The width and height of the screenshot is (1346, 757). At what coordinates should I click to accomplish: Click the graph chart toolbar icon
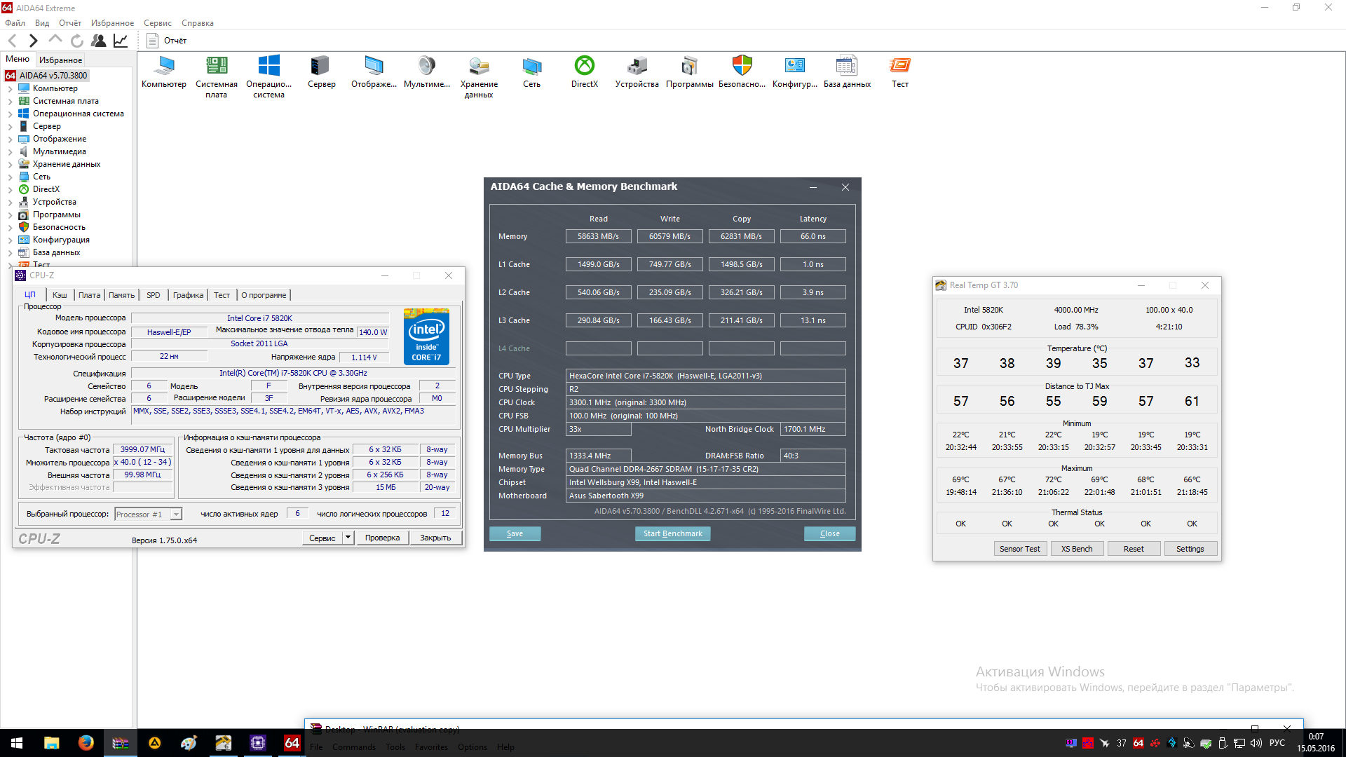coord(121,41)
